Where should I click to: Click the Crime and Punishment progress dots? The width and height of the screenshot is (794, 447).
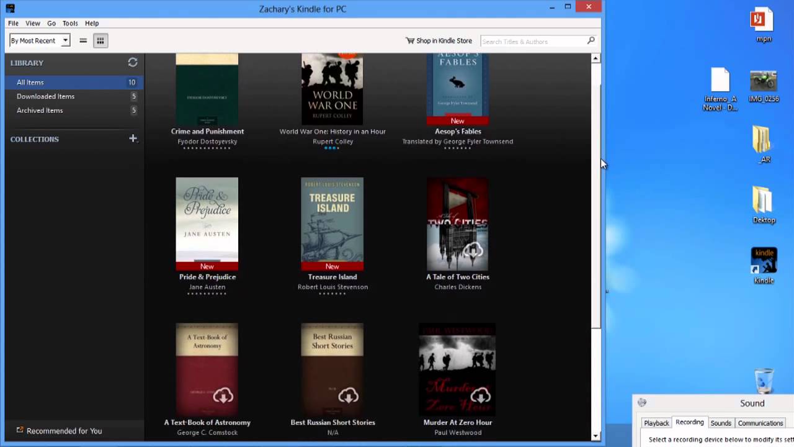tap(207, 148)
